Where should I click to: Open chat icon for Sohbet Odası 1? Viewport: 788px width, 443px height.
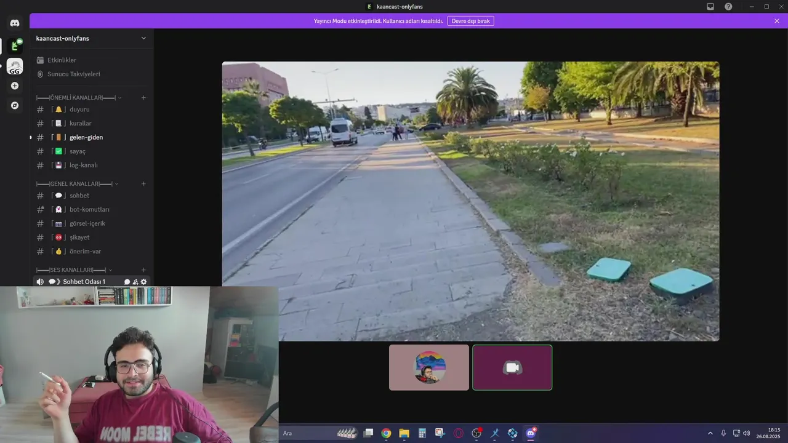[x=127, y=282]
